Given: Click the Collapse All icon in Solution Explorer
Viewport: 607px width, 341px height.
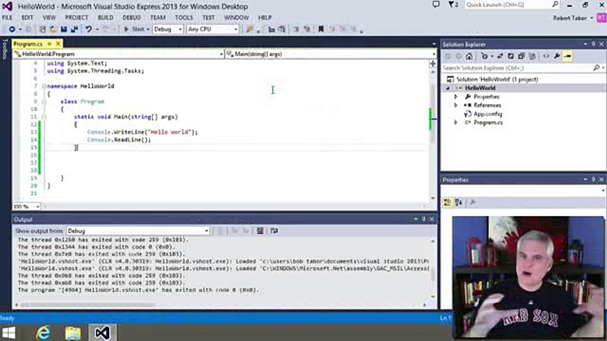Looking at the screenshot, I should [521, 56].
